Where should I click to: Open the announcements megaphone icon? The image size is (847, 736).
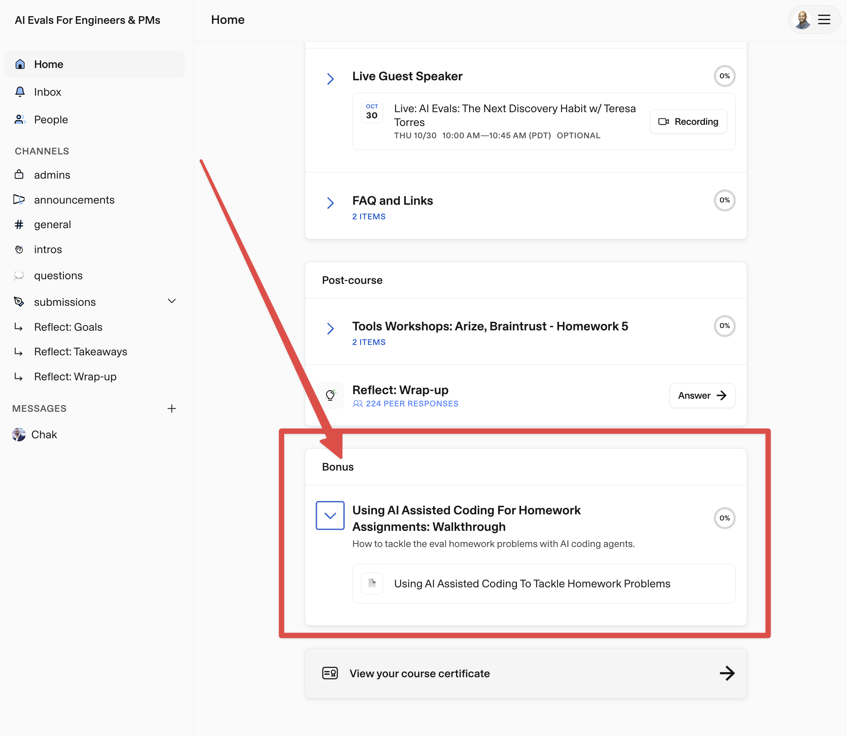tap(19, 200)
